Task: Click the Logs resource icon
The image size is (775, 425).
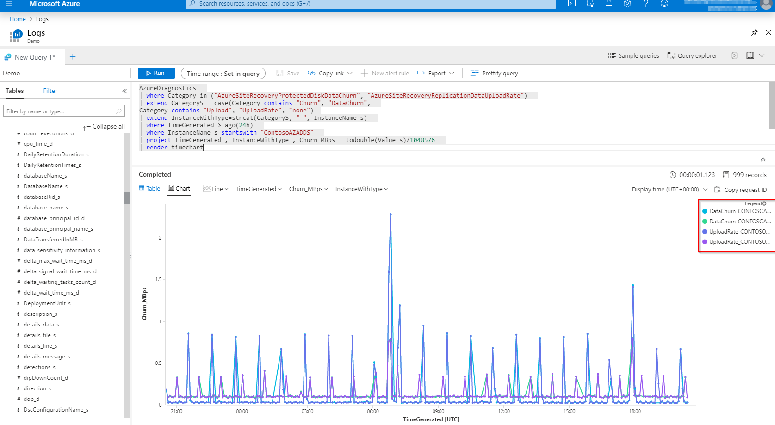Action: (x=16, y=35)
